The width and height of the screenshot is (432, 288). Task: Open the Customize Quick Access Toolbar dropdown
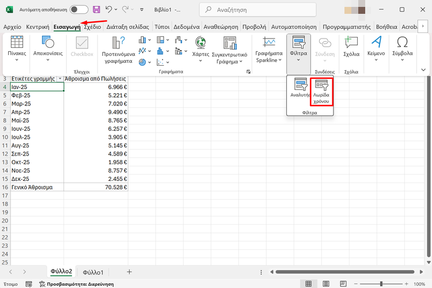(x=142, y=10)
